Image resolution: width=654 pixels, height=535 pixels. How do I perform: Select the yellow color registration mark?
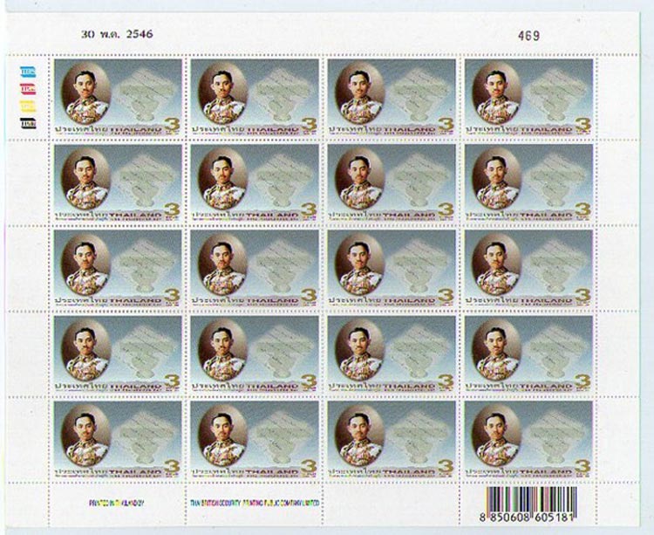[28, 106]
